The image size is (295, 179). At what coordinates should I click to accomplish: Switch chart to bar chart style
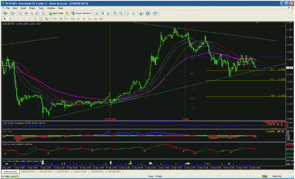coord(97,13)
